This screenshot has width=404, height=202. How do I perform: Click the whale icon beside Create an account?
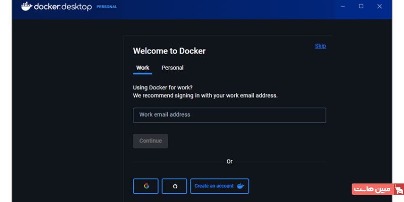click(240, 186)
